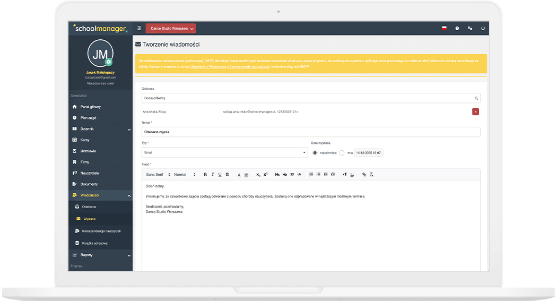This screenshot has width=557, height=301.
Task: Click the blockquote icon in editor toolbar
Action: [x=292, y=175]
